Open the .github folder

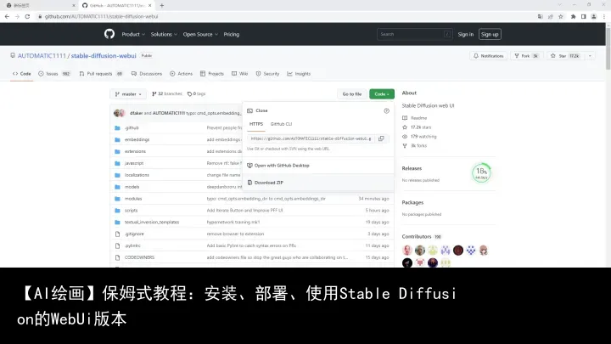click(x=132, y=128)
